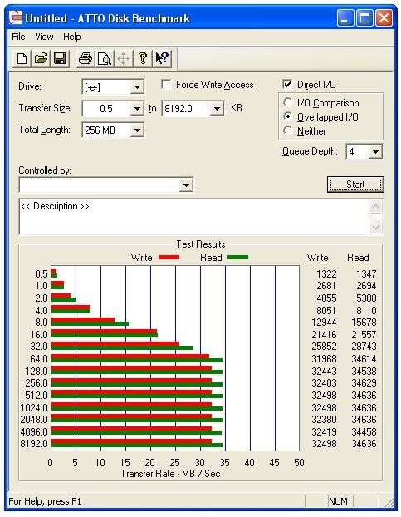Viewport: 401px width, 517px height.
Task: Open the Total Length dropdown
Action: [x=137, y=130]
